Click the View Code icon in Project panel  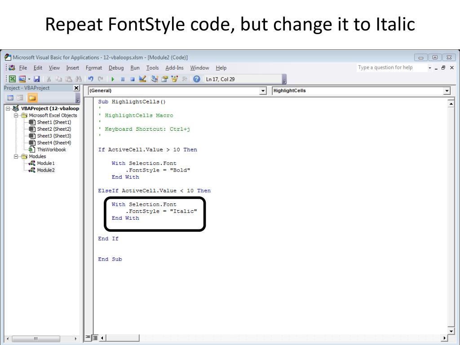pos(10,97)
